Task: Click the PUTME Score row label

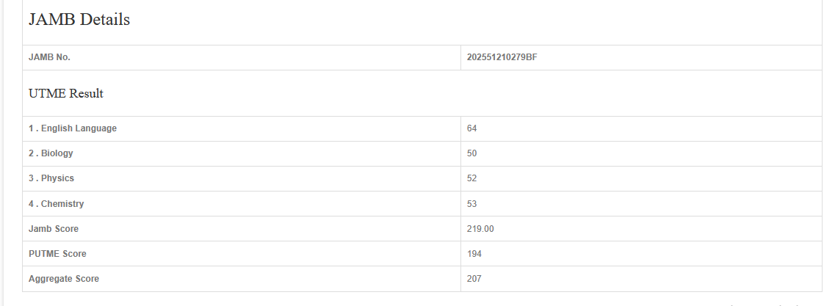Action: pyautogui.click(x=57, y=254)
